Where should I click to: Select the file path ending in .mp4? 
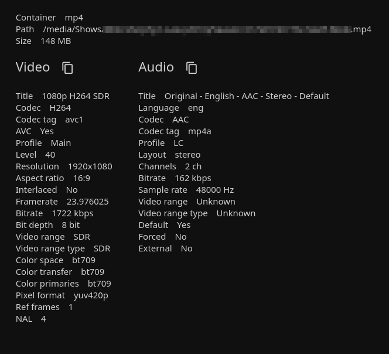pyautogui.click(x=207, y=29)
